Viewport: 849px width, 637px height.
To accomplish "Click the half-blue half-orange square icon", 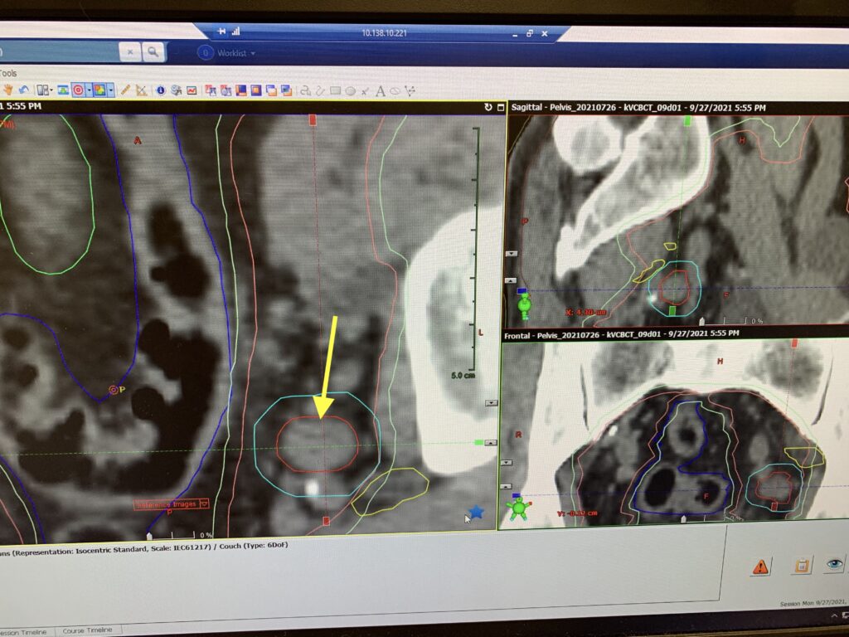I will click(240, 90).
